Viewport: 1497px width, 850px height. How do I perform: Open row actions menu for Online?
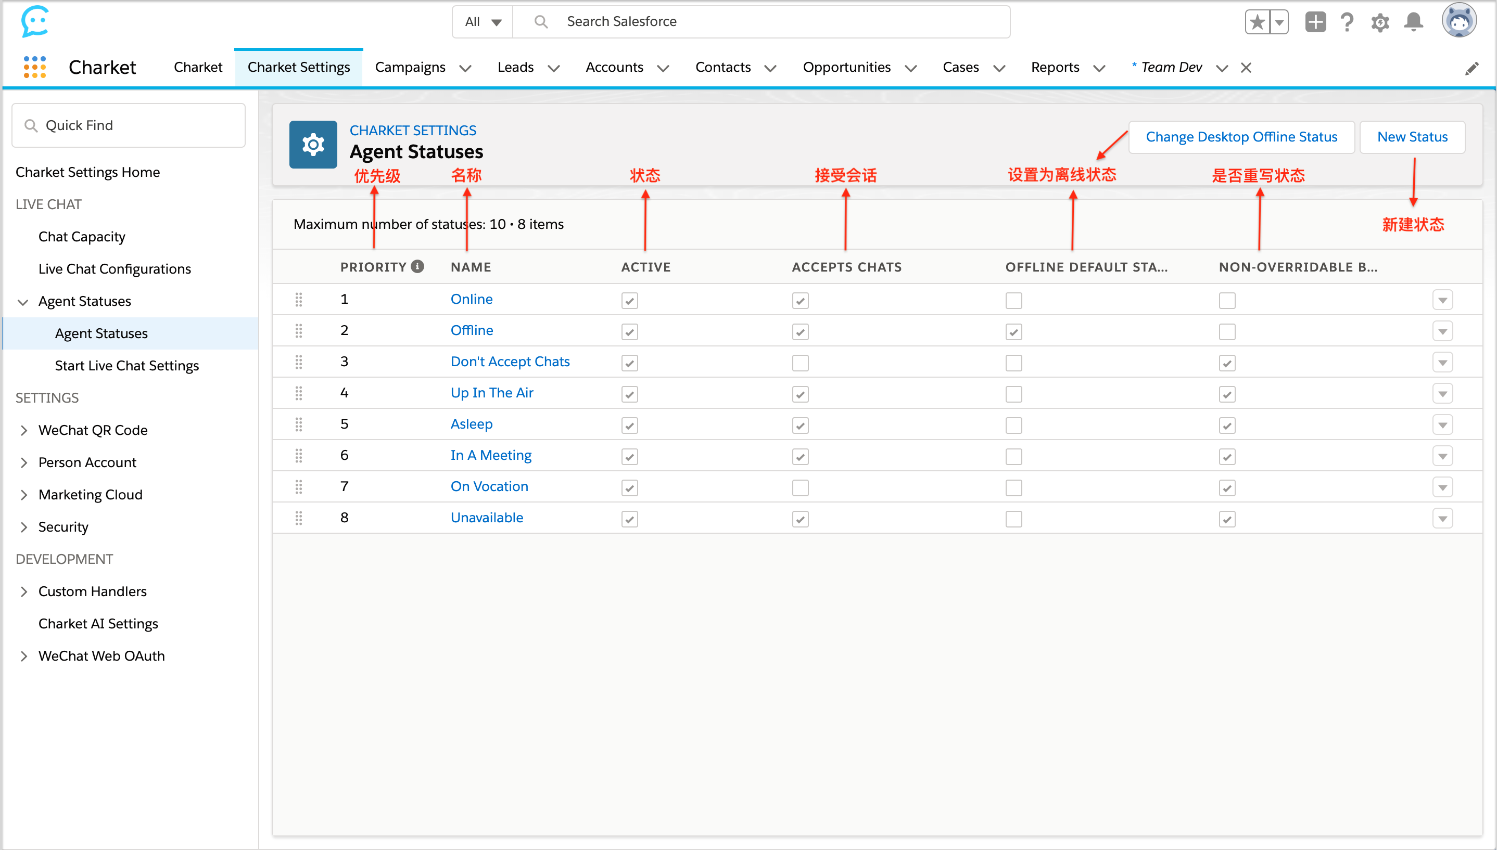click(1442, 300)
